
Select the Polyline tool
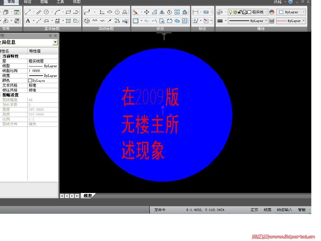[x=76, y=12]
